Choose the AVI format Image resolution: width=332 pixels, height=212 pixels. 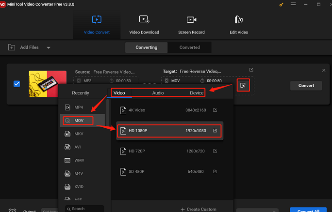83,147
